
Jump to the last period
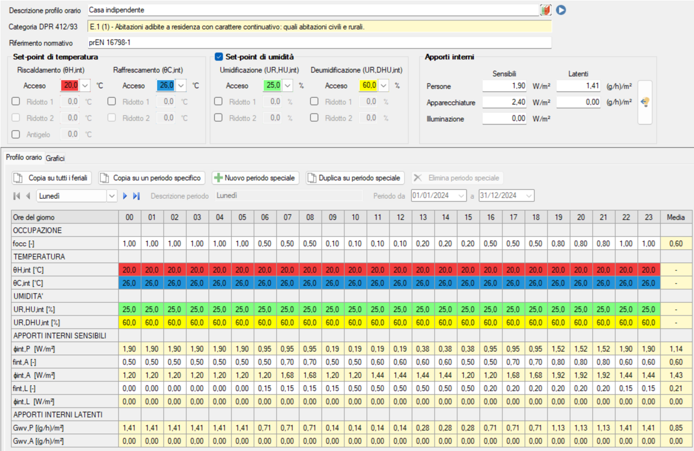(x=136, y=196)
